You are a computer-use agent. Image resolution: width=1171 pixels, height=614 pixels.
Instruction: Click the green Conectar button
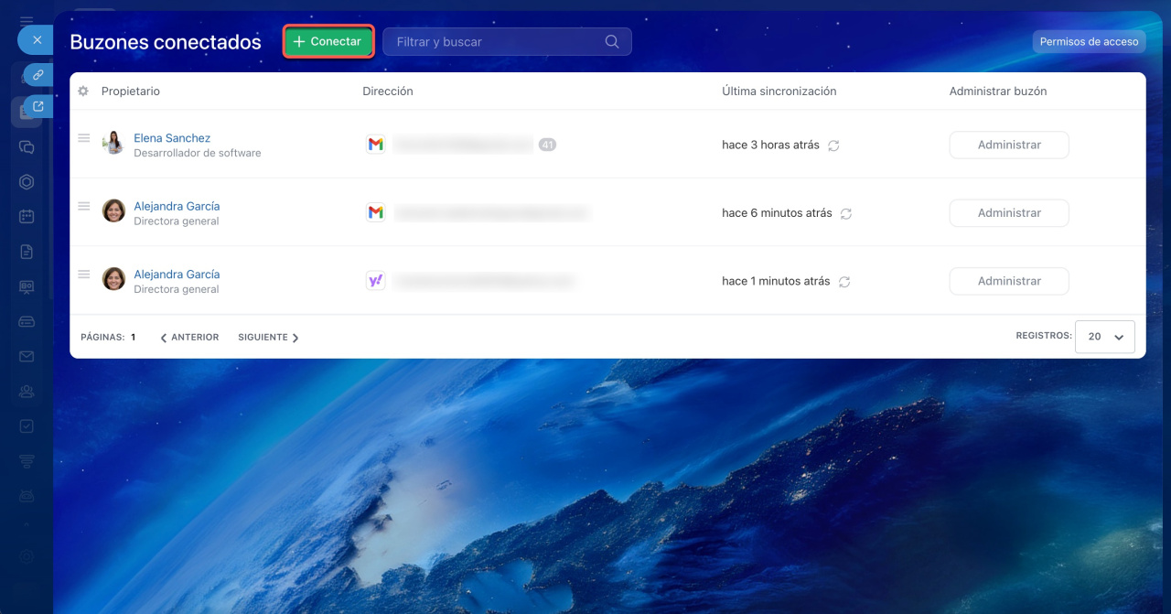(x=328, y=42)
